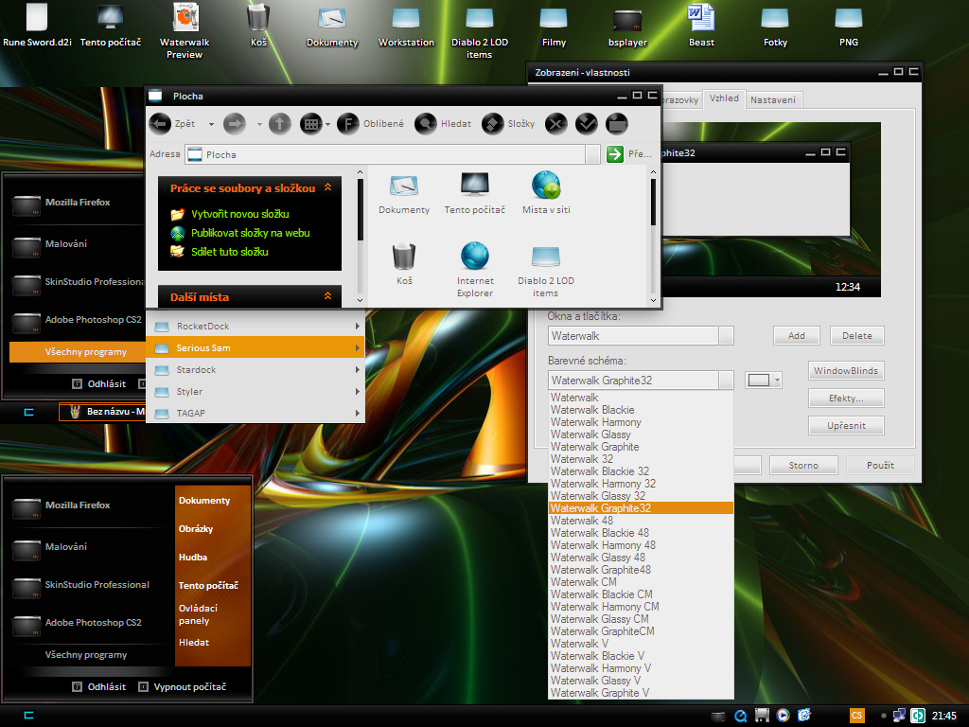Open the RocketDock submenu entry
This screenshot has width=969, height=727.
255,326
